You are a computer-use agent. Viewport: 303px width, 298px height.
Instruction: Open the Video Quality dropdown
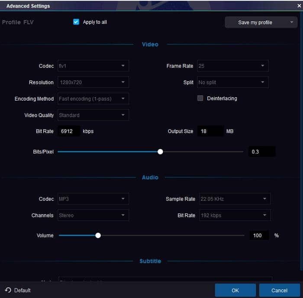[93, 115]
